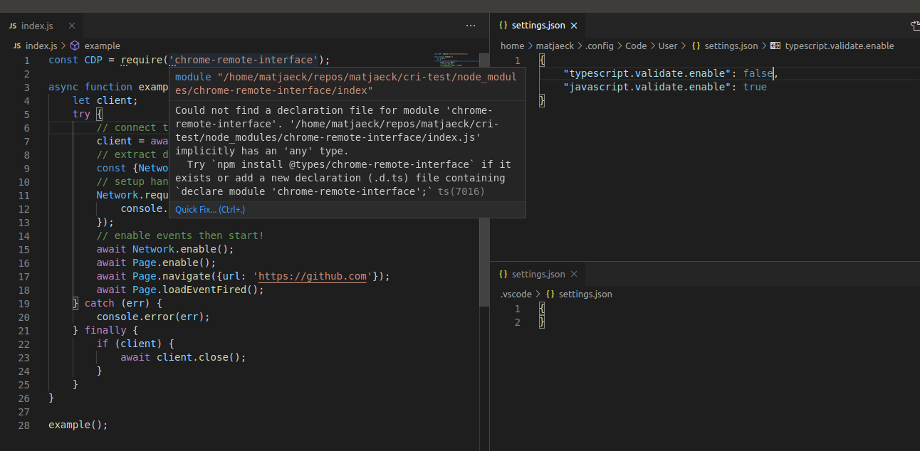The image size is (920, 451).
Task: Click the "typescript.validate.enable" key in settings
Action: pos(647,73)
